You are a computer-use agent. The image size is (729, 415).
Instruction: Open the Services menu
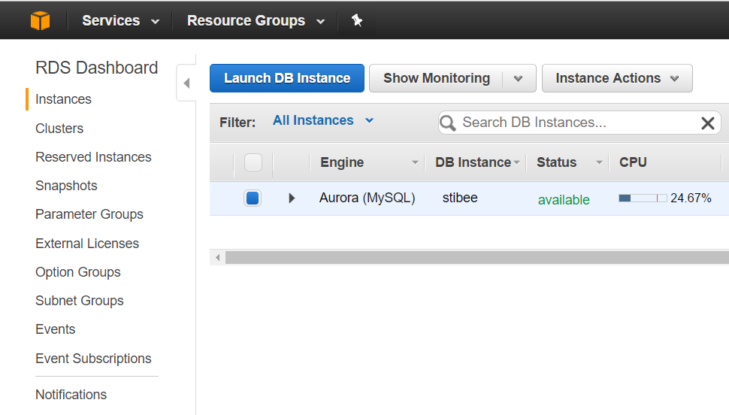click(120, 21)
